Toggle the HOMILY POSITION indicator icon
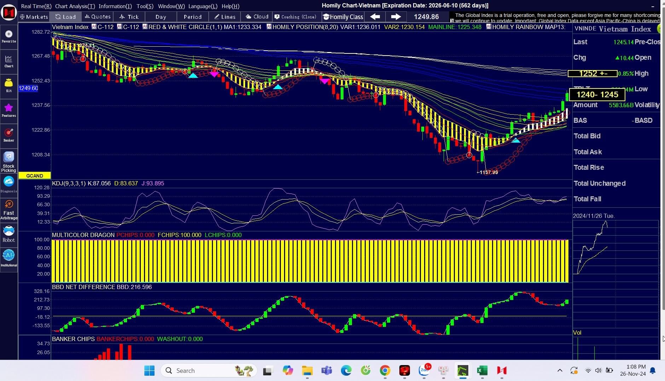The image size is (665, 381). (269, 27)
